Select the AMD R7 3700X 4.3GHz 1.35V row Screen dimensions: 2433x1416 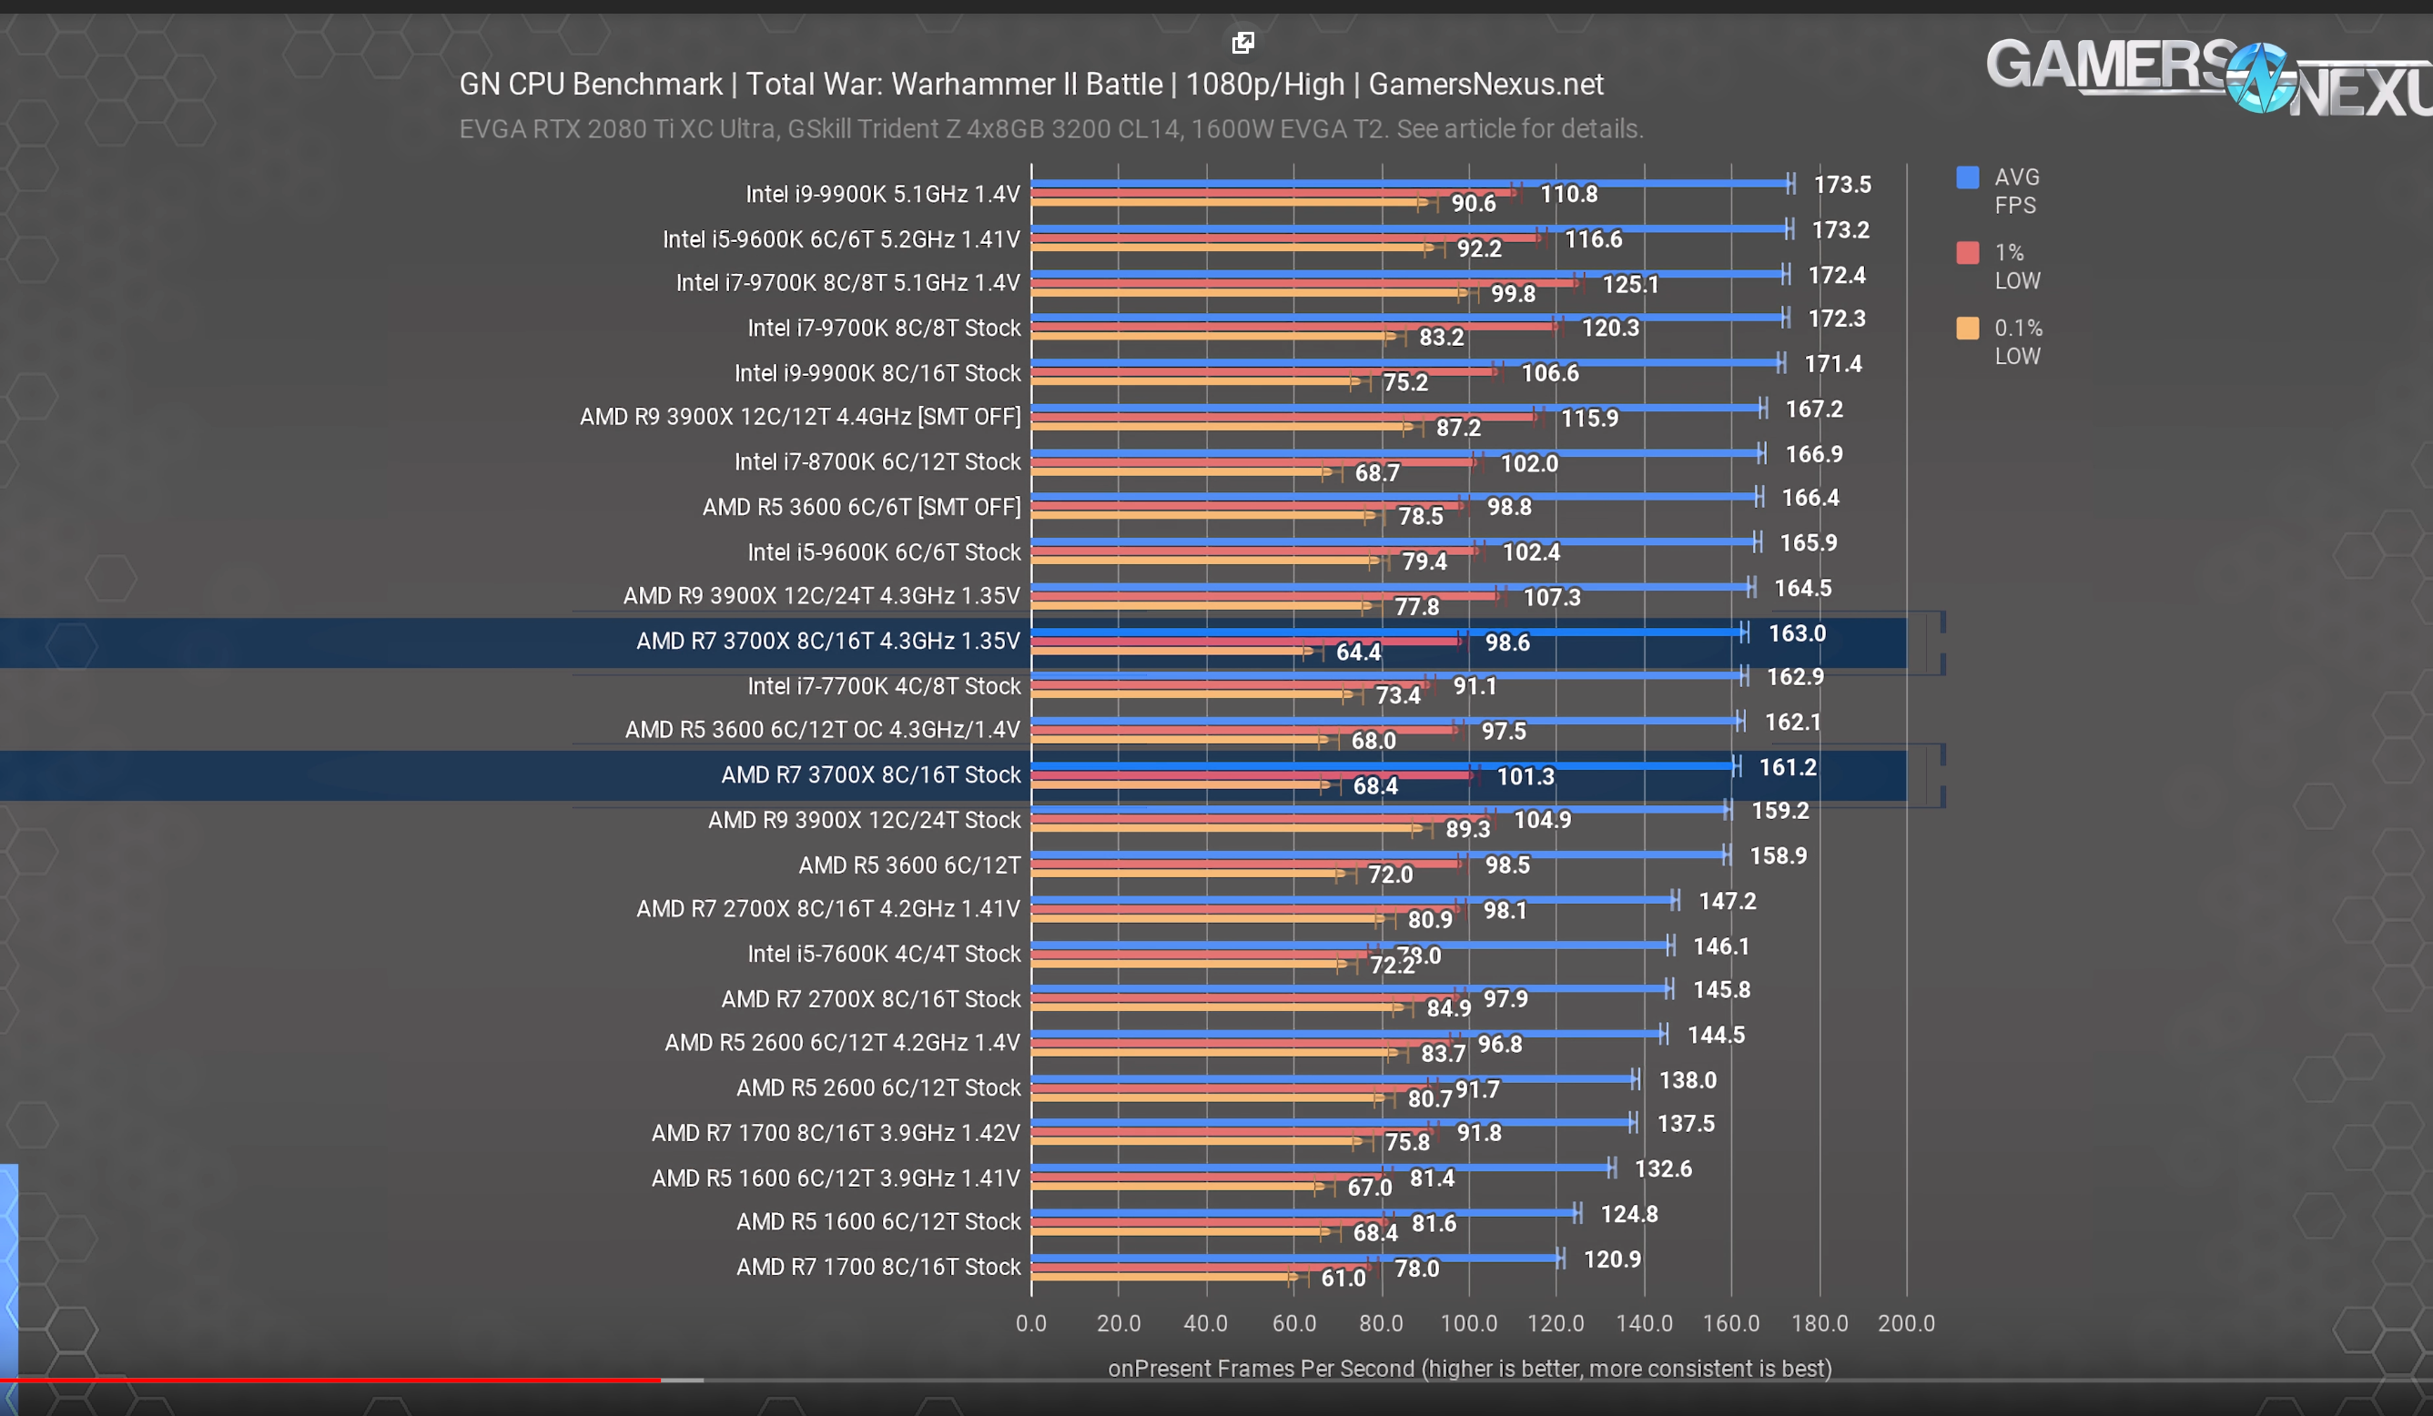click(827, 642)
